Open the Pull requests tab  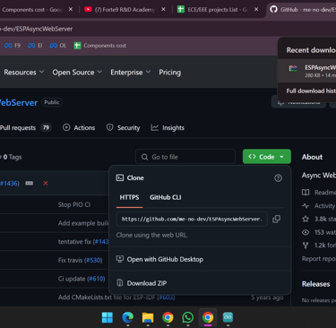(x=25, y=128)
